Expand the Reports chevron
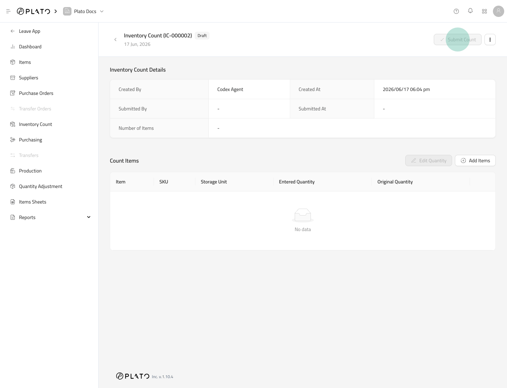507x388 pixels. [89, 217]
